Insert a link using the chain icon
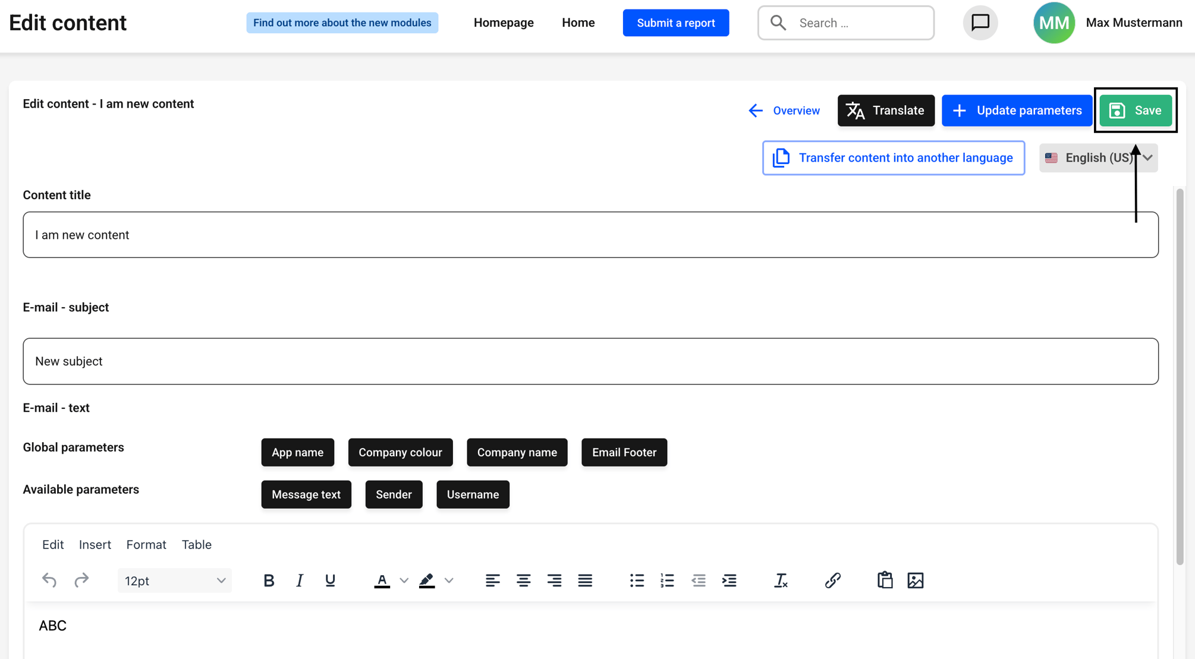1195x659 pixels. click(832, 581)
